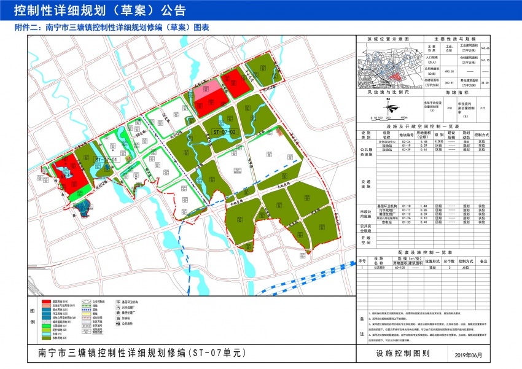Click the yellow dashed 黄线 legend sample
Viewport: 522px width, 369px height.
pos(87,314)
